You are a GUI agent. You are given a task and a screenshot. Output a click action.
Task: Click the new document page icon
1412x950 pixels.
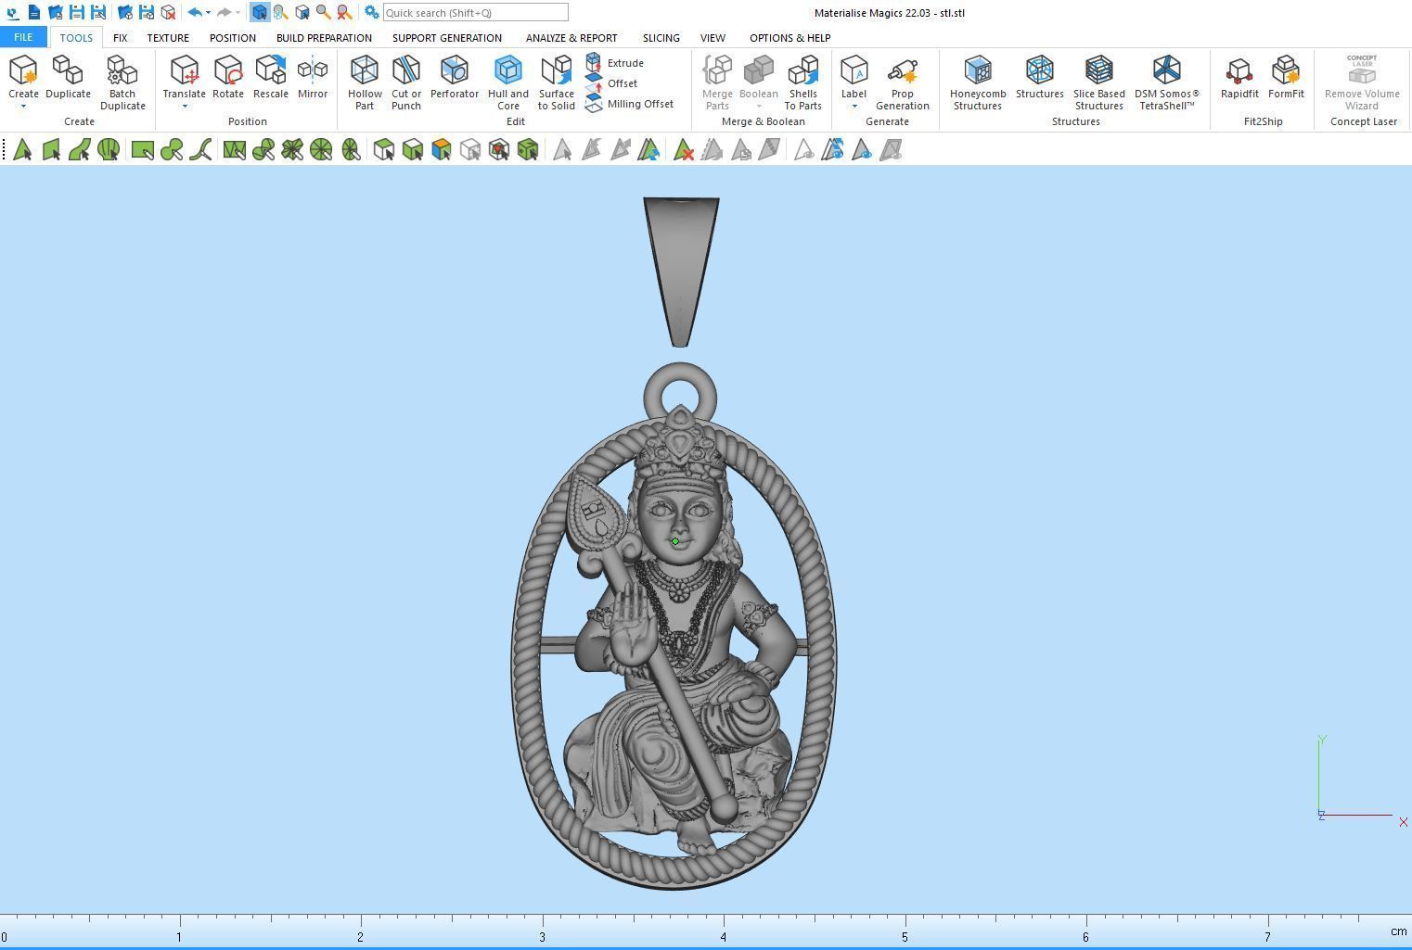33,12
